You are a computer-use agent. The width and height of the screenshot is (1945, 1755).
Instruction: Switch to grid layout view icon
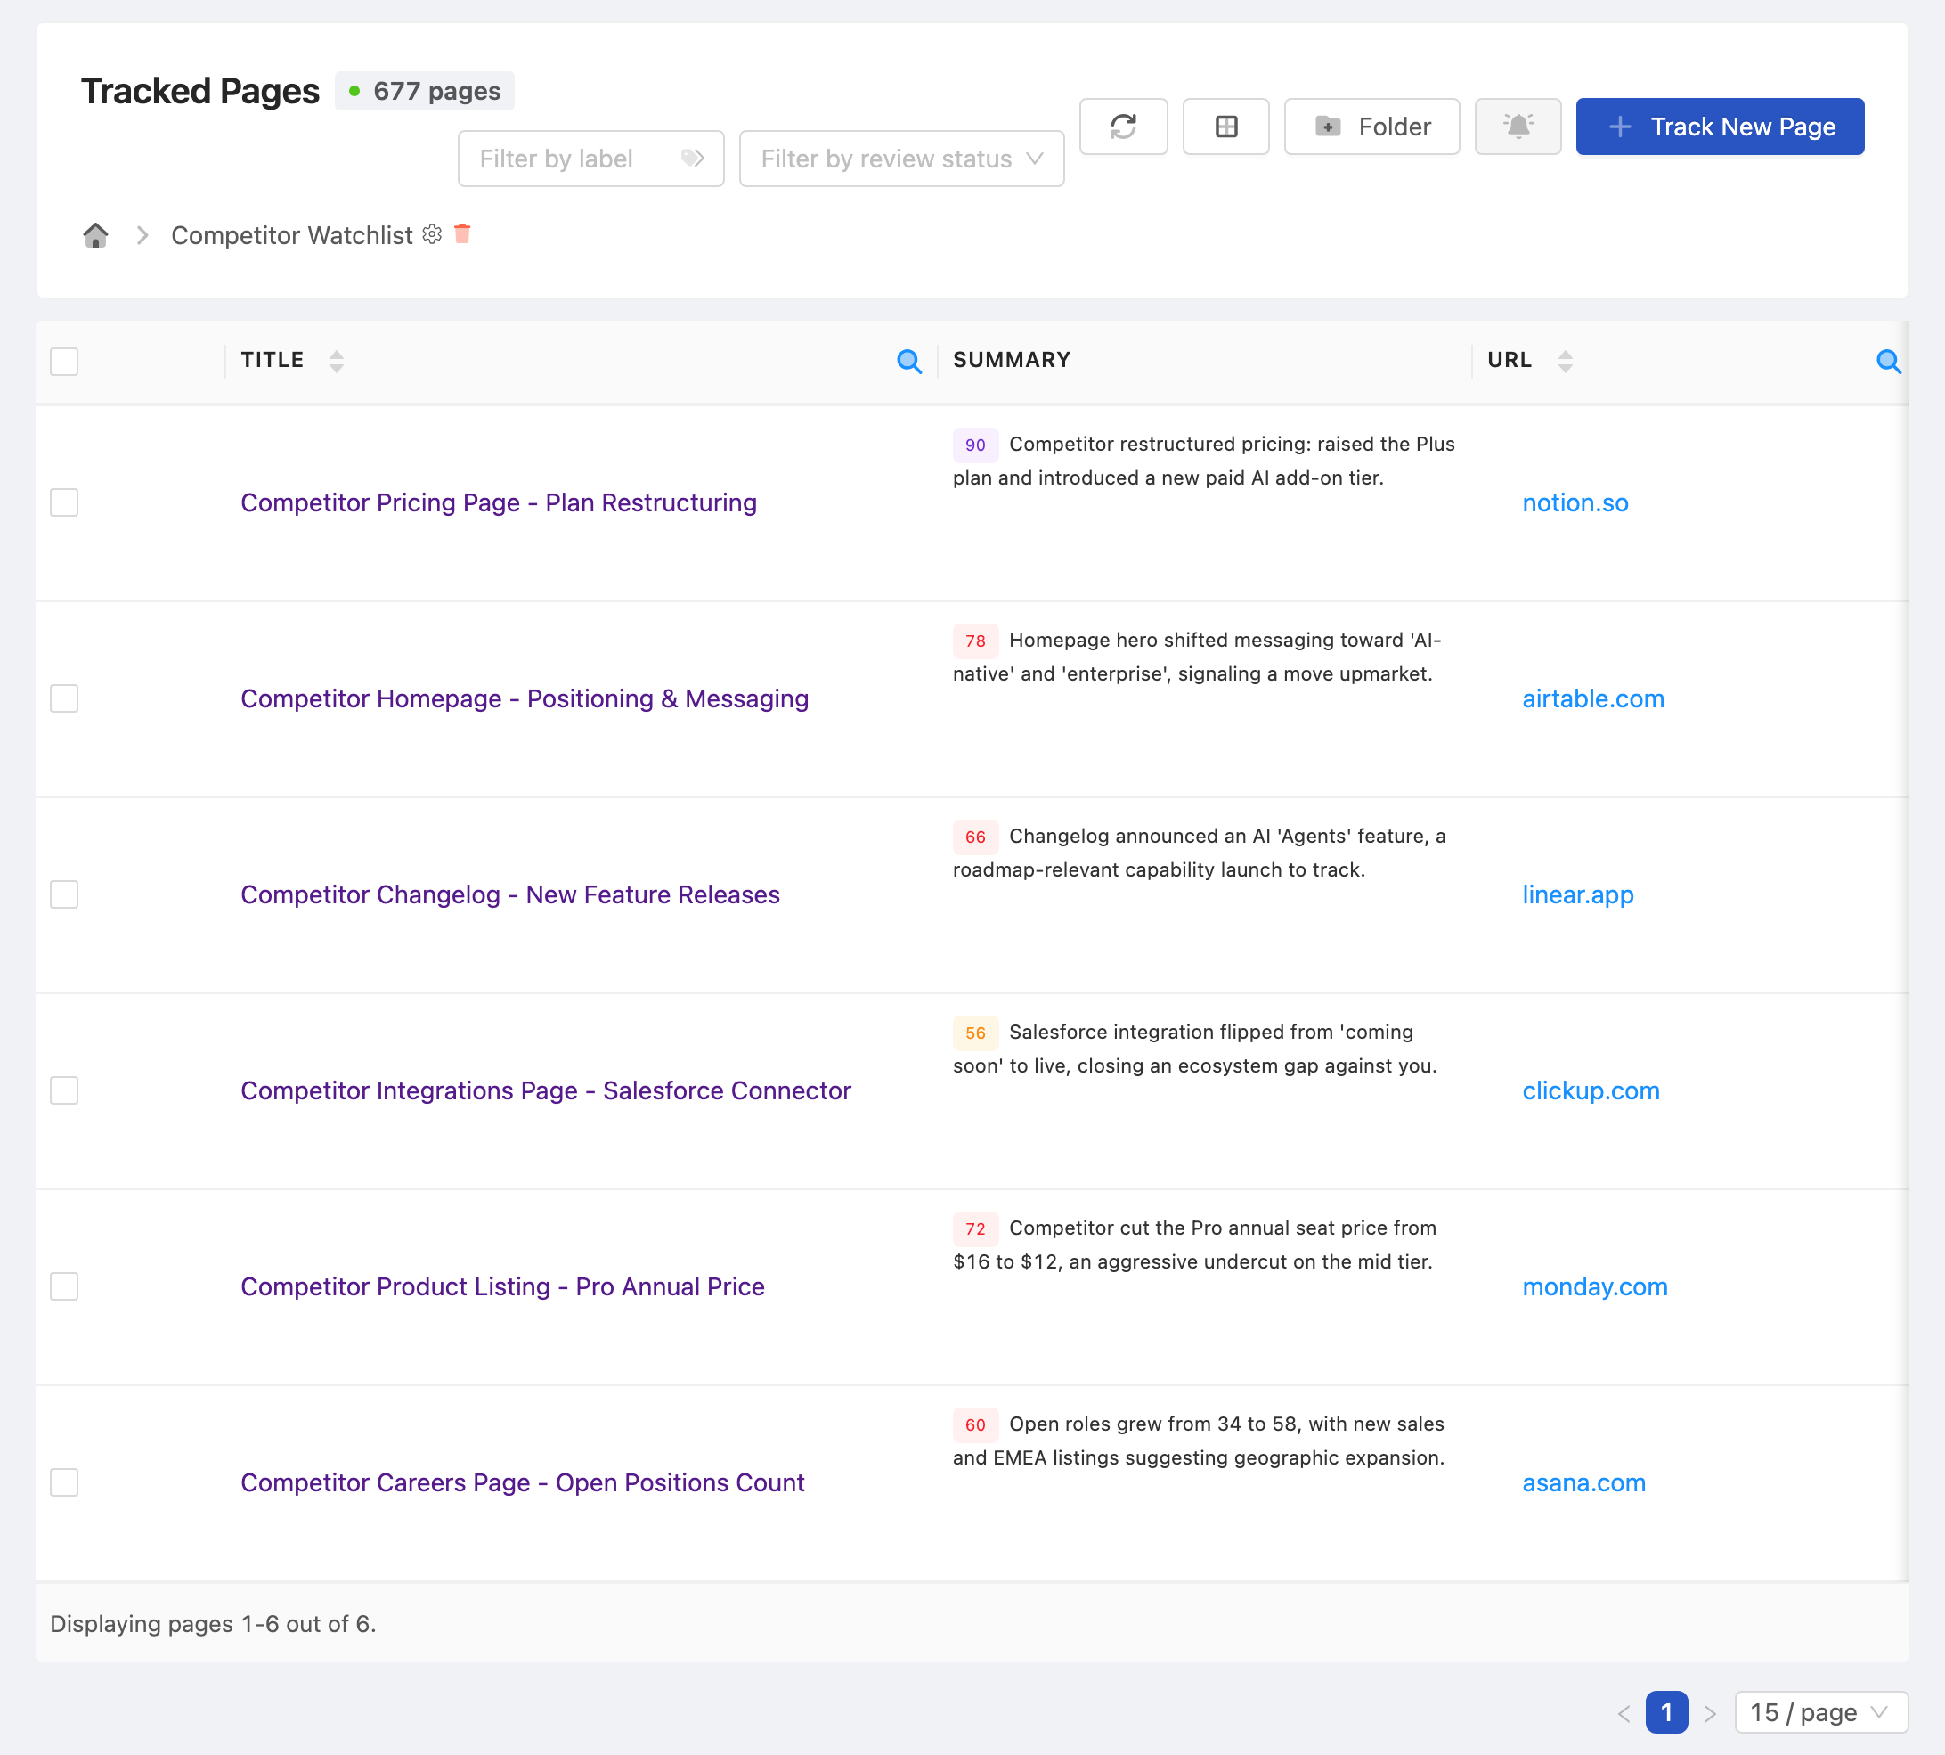(x=1226, y=127)
